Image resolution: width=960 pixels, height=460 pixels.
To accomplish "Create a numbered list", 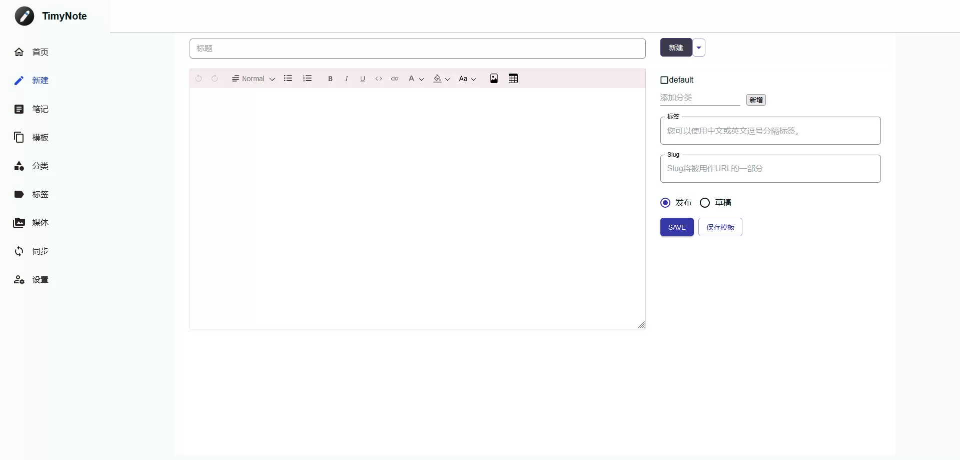I will [307, 78].
